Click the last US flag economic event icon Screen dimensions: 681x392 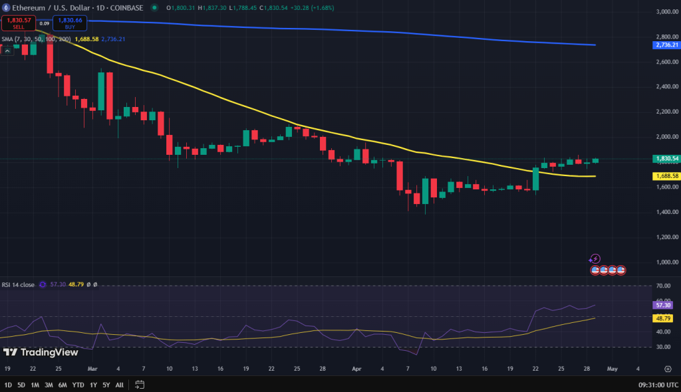tap(621, 270)
